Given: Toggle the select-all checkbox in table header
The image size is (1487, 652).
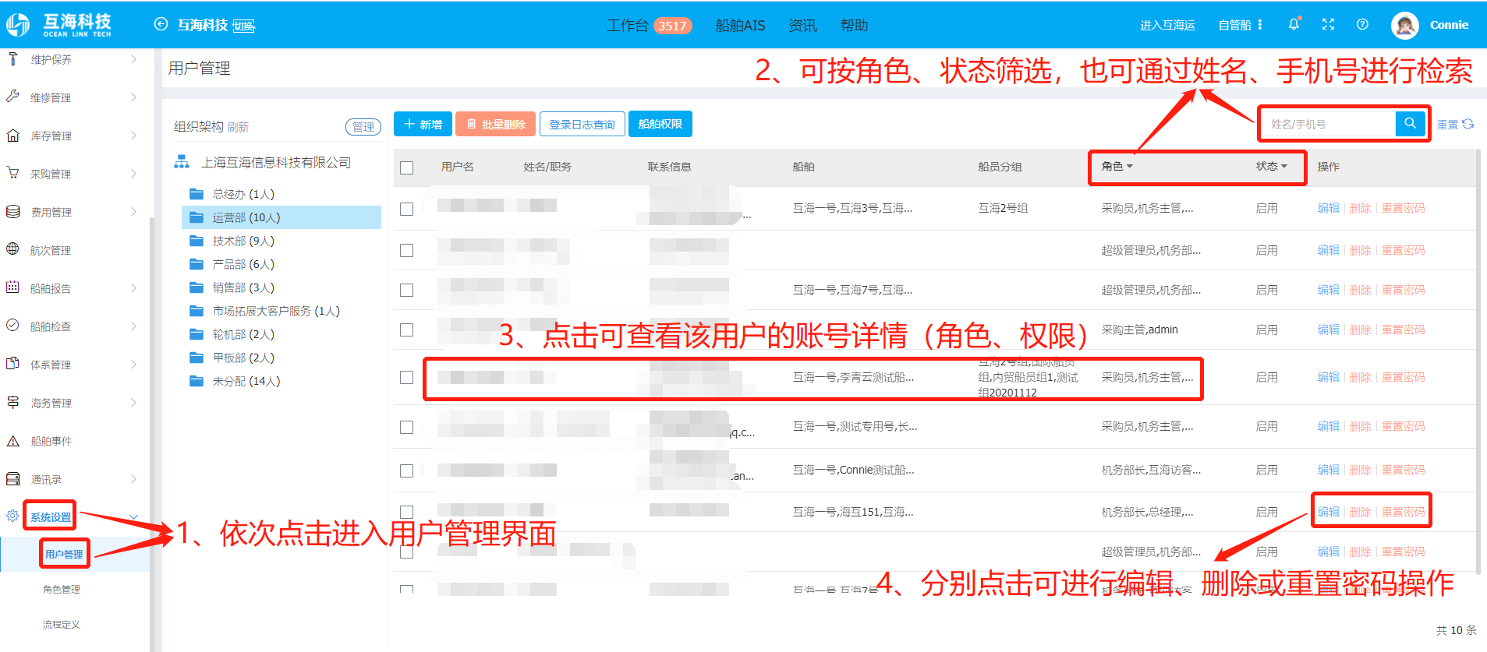Looking at the screenshot, I should pos(406,167).
